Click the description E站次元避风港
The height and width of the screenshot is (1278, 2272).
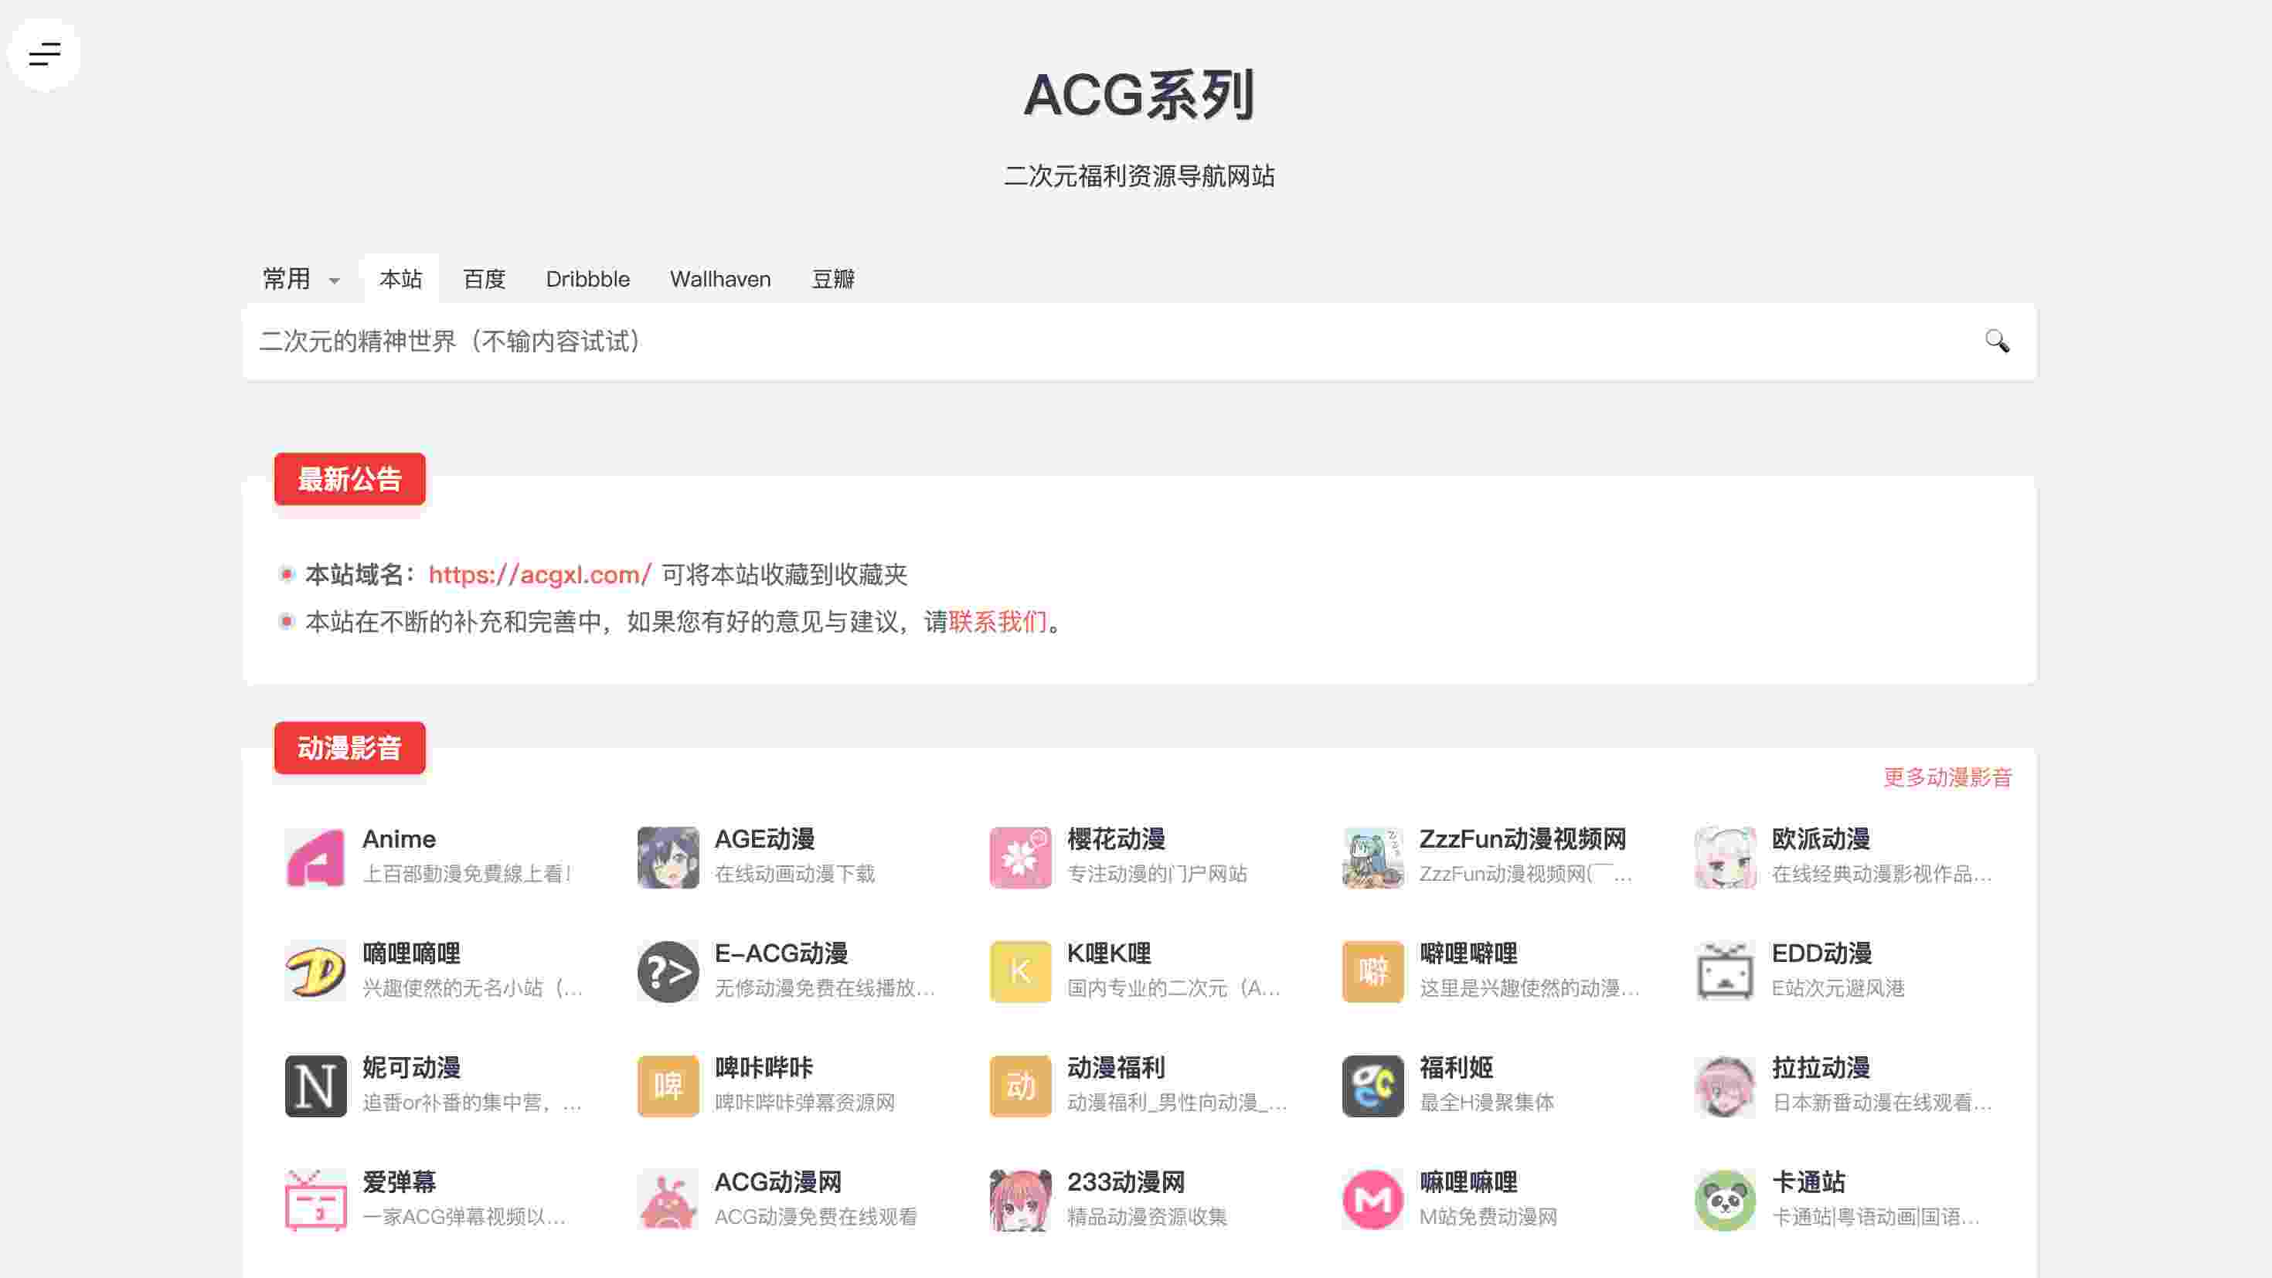[x=1838, y=987]
